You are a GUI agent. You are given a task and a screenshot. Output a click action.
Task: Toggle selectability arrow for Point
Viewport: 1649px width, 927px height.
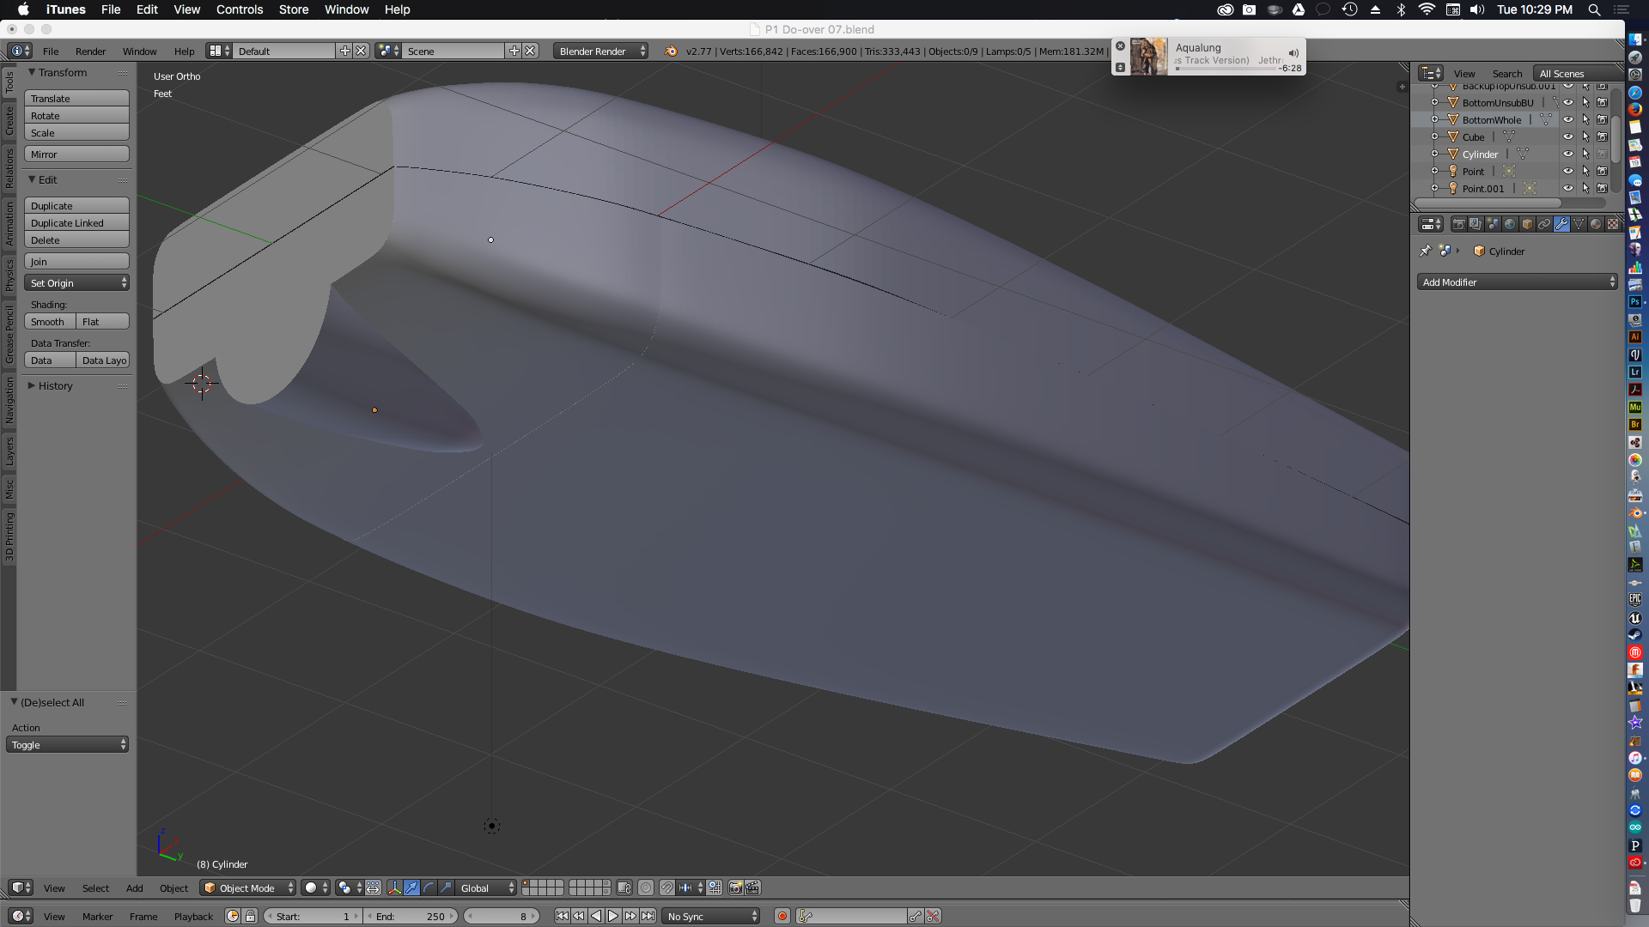pos(1585,171)
